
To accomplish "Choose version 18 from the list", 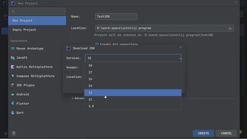I will pyautogui.click(x=133, y=65).
